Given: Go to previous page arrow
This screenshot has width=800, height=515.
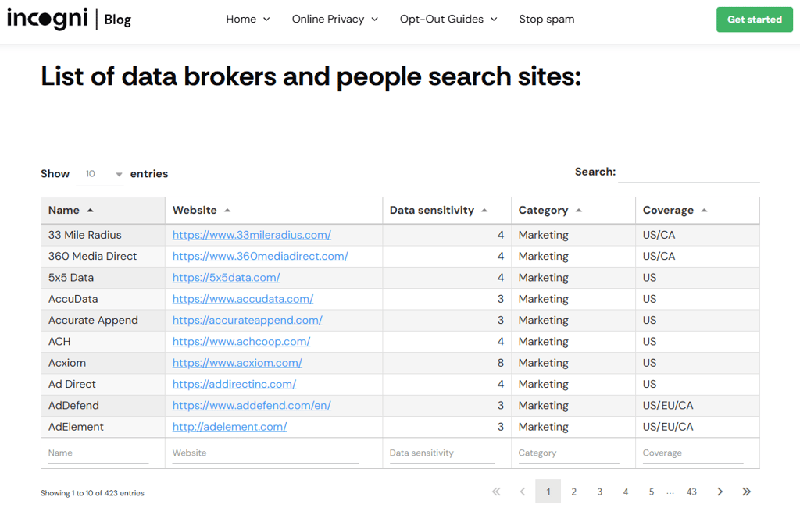Looking at the screenshot, I should pos(523,492).
